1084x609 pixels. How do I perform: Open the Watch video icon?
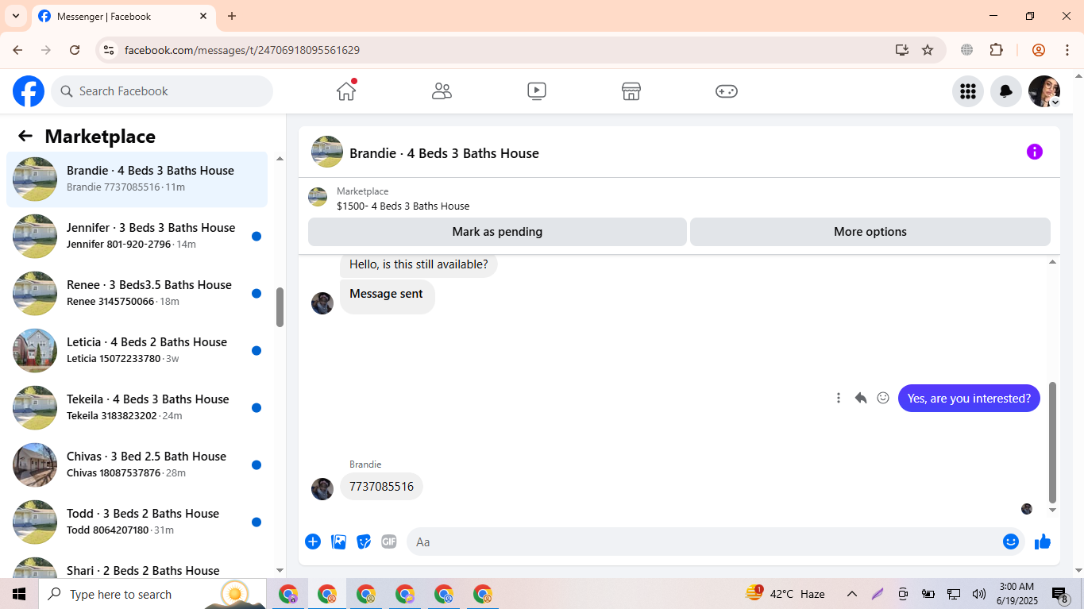coord(537,91)
